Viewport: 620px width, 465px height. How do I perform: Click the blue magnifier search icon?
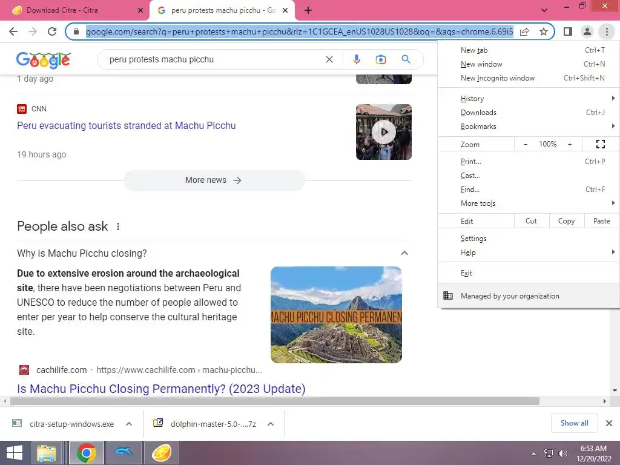click(406, 59)
